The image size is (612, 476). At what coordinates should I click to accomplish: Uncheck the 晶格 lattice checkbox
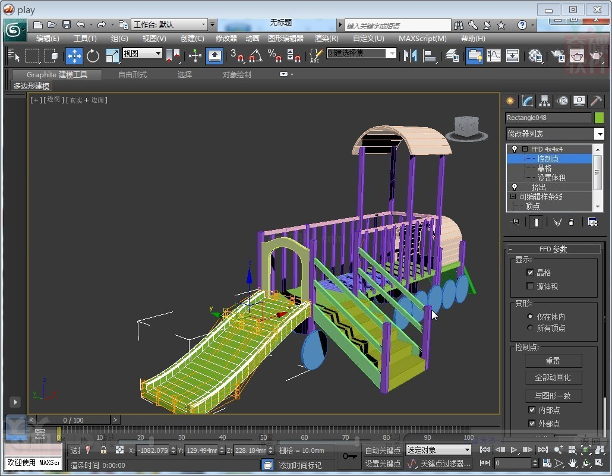point(530,273)
